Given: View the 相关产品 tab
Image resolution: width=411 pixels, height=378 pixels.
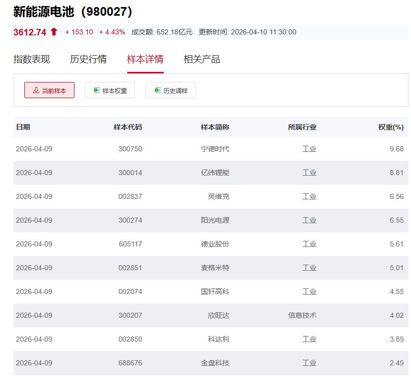Looking at the screenshot, I should coord(202,59).
